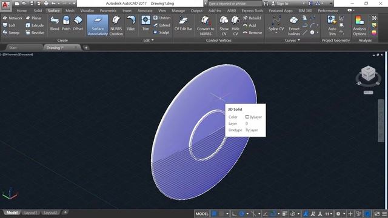Image resolution: width=388 pixels, height=218 pixels.
Task: Select the Extrude surface tool
Action: [35, 25]
